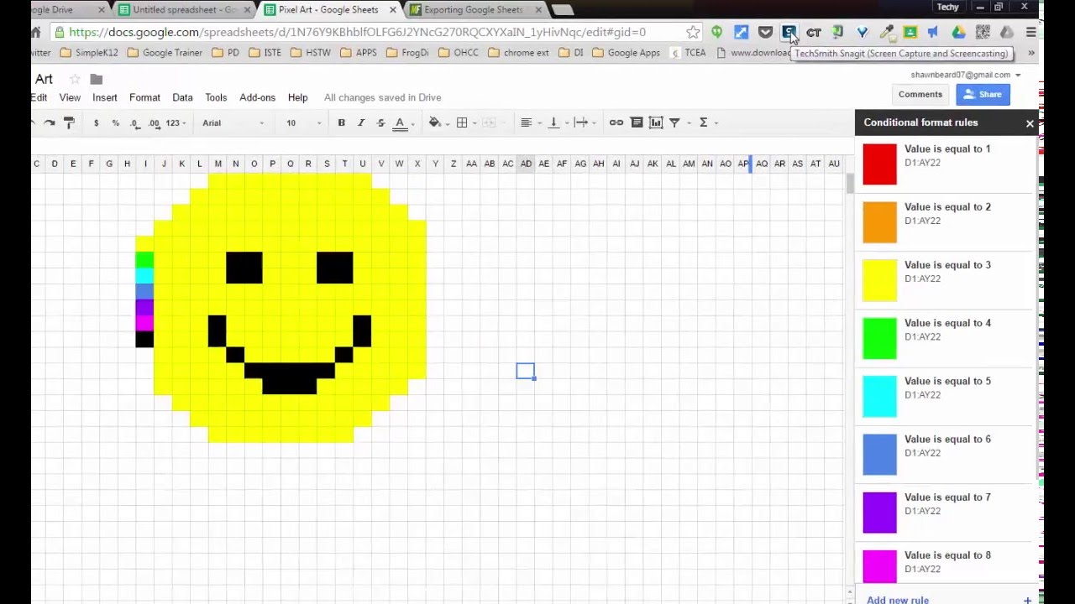Click the TechSmith Snagit extension icon
1075x604 pixels.
pos(789,32)
